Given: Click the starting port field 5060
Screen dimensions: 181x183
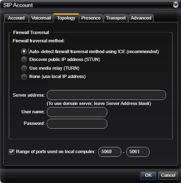Looking at the screenshot, I should tap(110, 152).
